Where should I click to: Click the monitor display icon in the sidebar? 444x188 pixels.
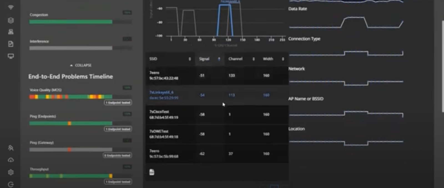[11, 56]
